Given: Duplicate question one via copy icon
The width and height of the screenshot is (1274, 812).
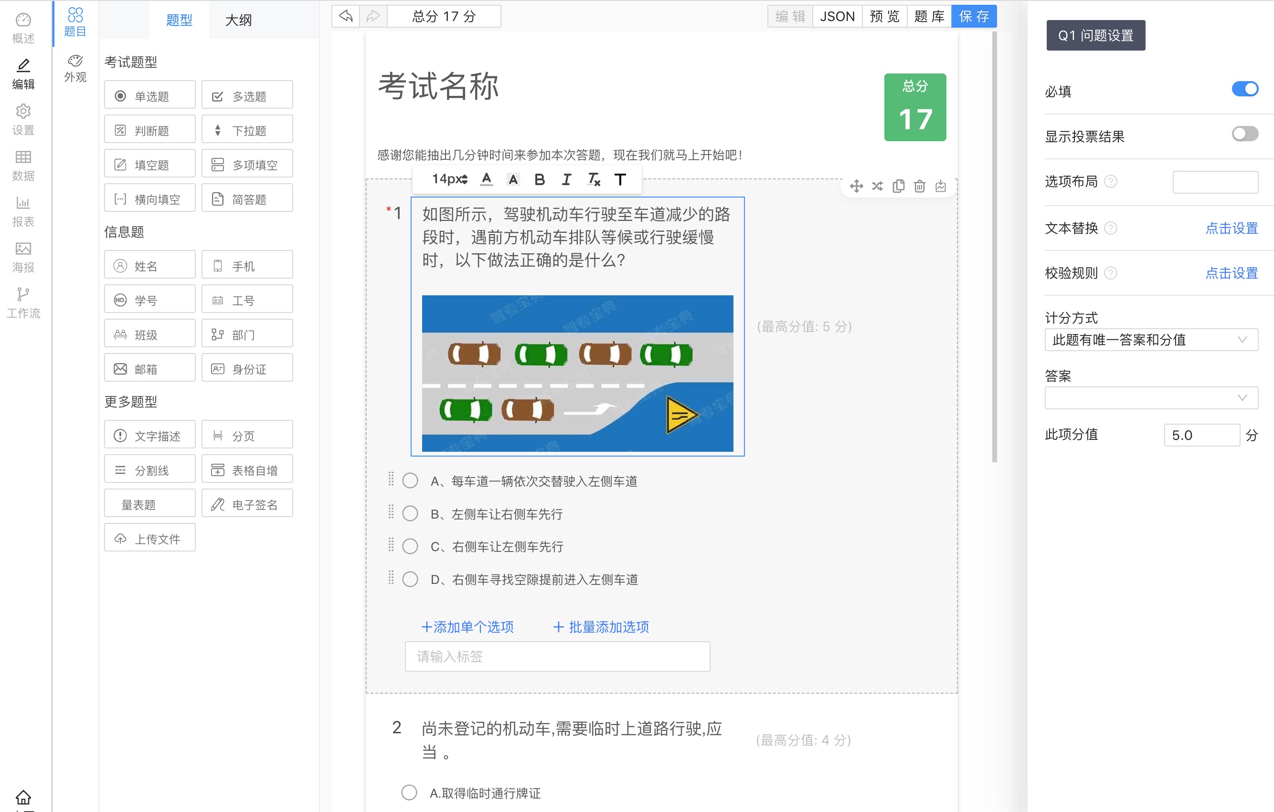Looking at the screenshot, I should pos(898,186).
